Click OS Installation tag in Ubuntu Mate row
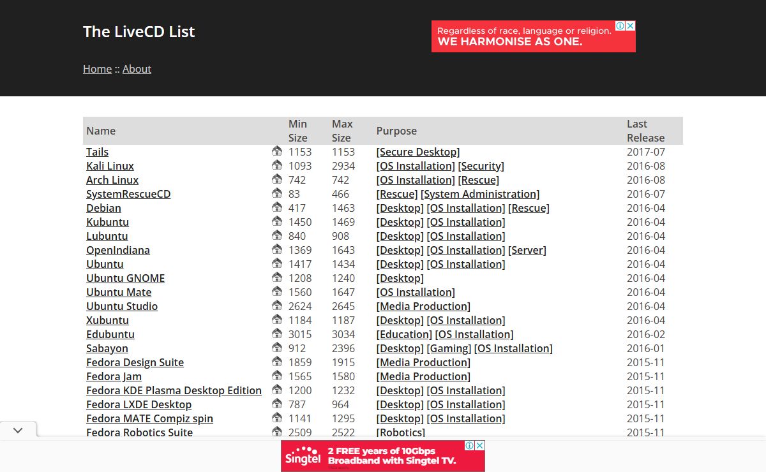Image resolution: width=766 pixels, height=472 pixels. pyautogui.click(x=416, y=292)
